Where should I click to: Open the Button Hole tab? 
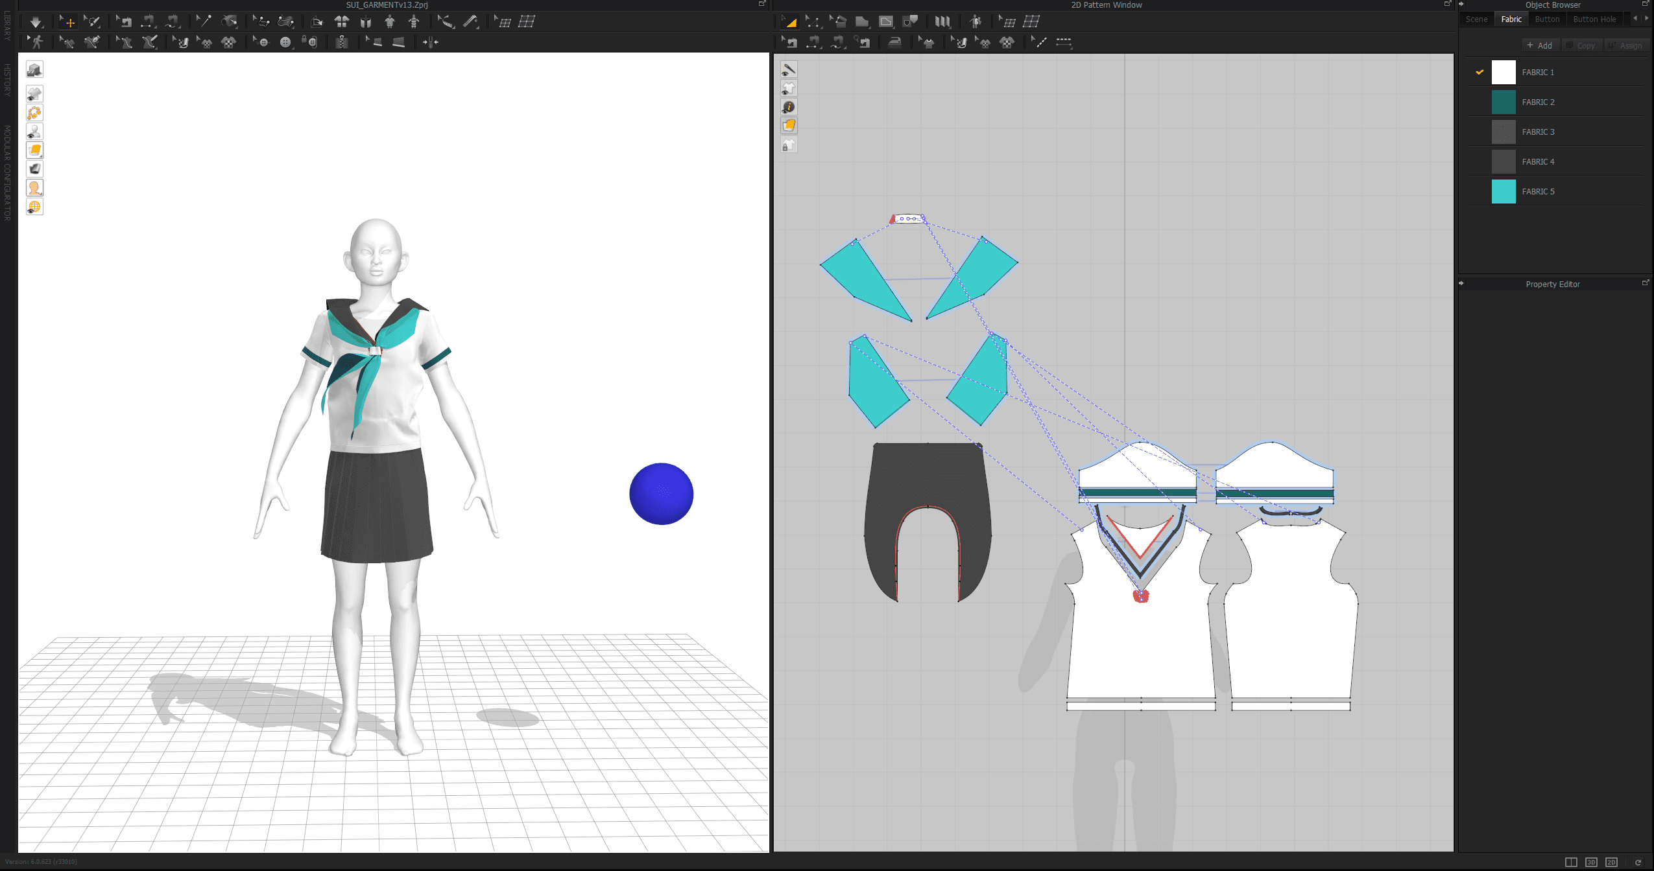tap(1594, 19)
